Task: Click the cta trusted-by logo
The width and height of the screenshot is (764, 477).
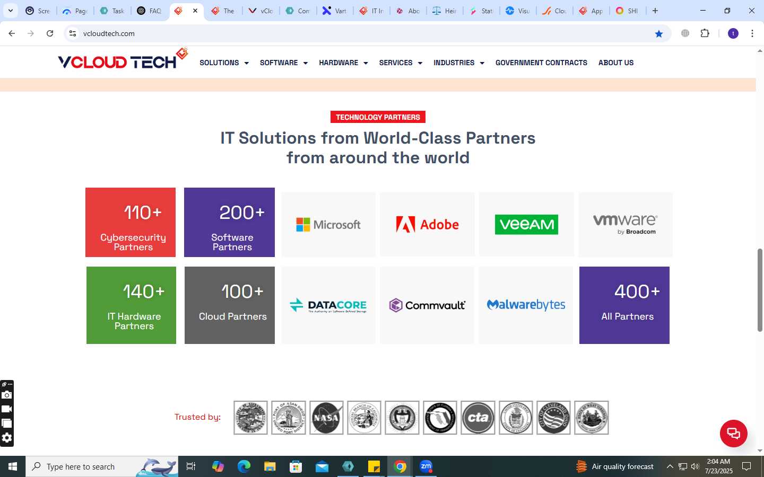Action: (x=478, y=418)
